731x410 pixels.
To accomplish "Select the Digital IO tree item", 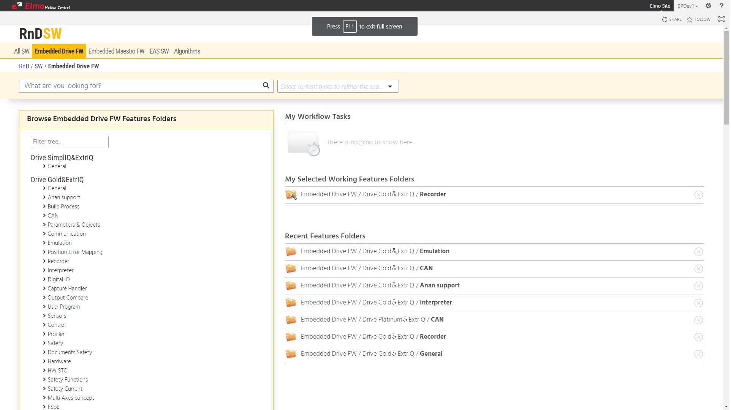I will coord(59,279).
